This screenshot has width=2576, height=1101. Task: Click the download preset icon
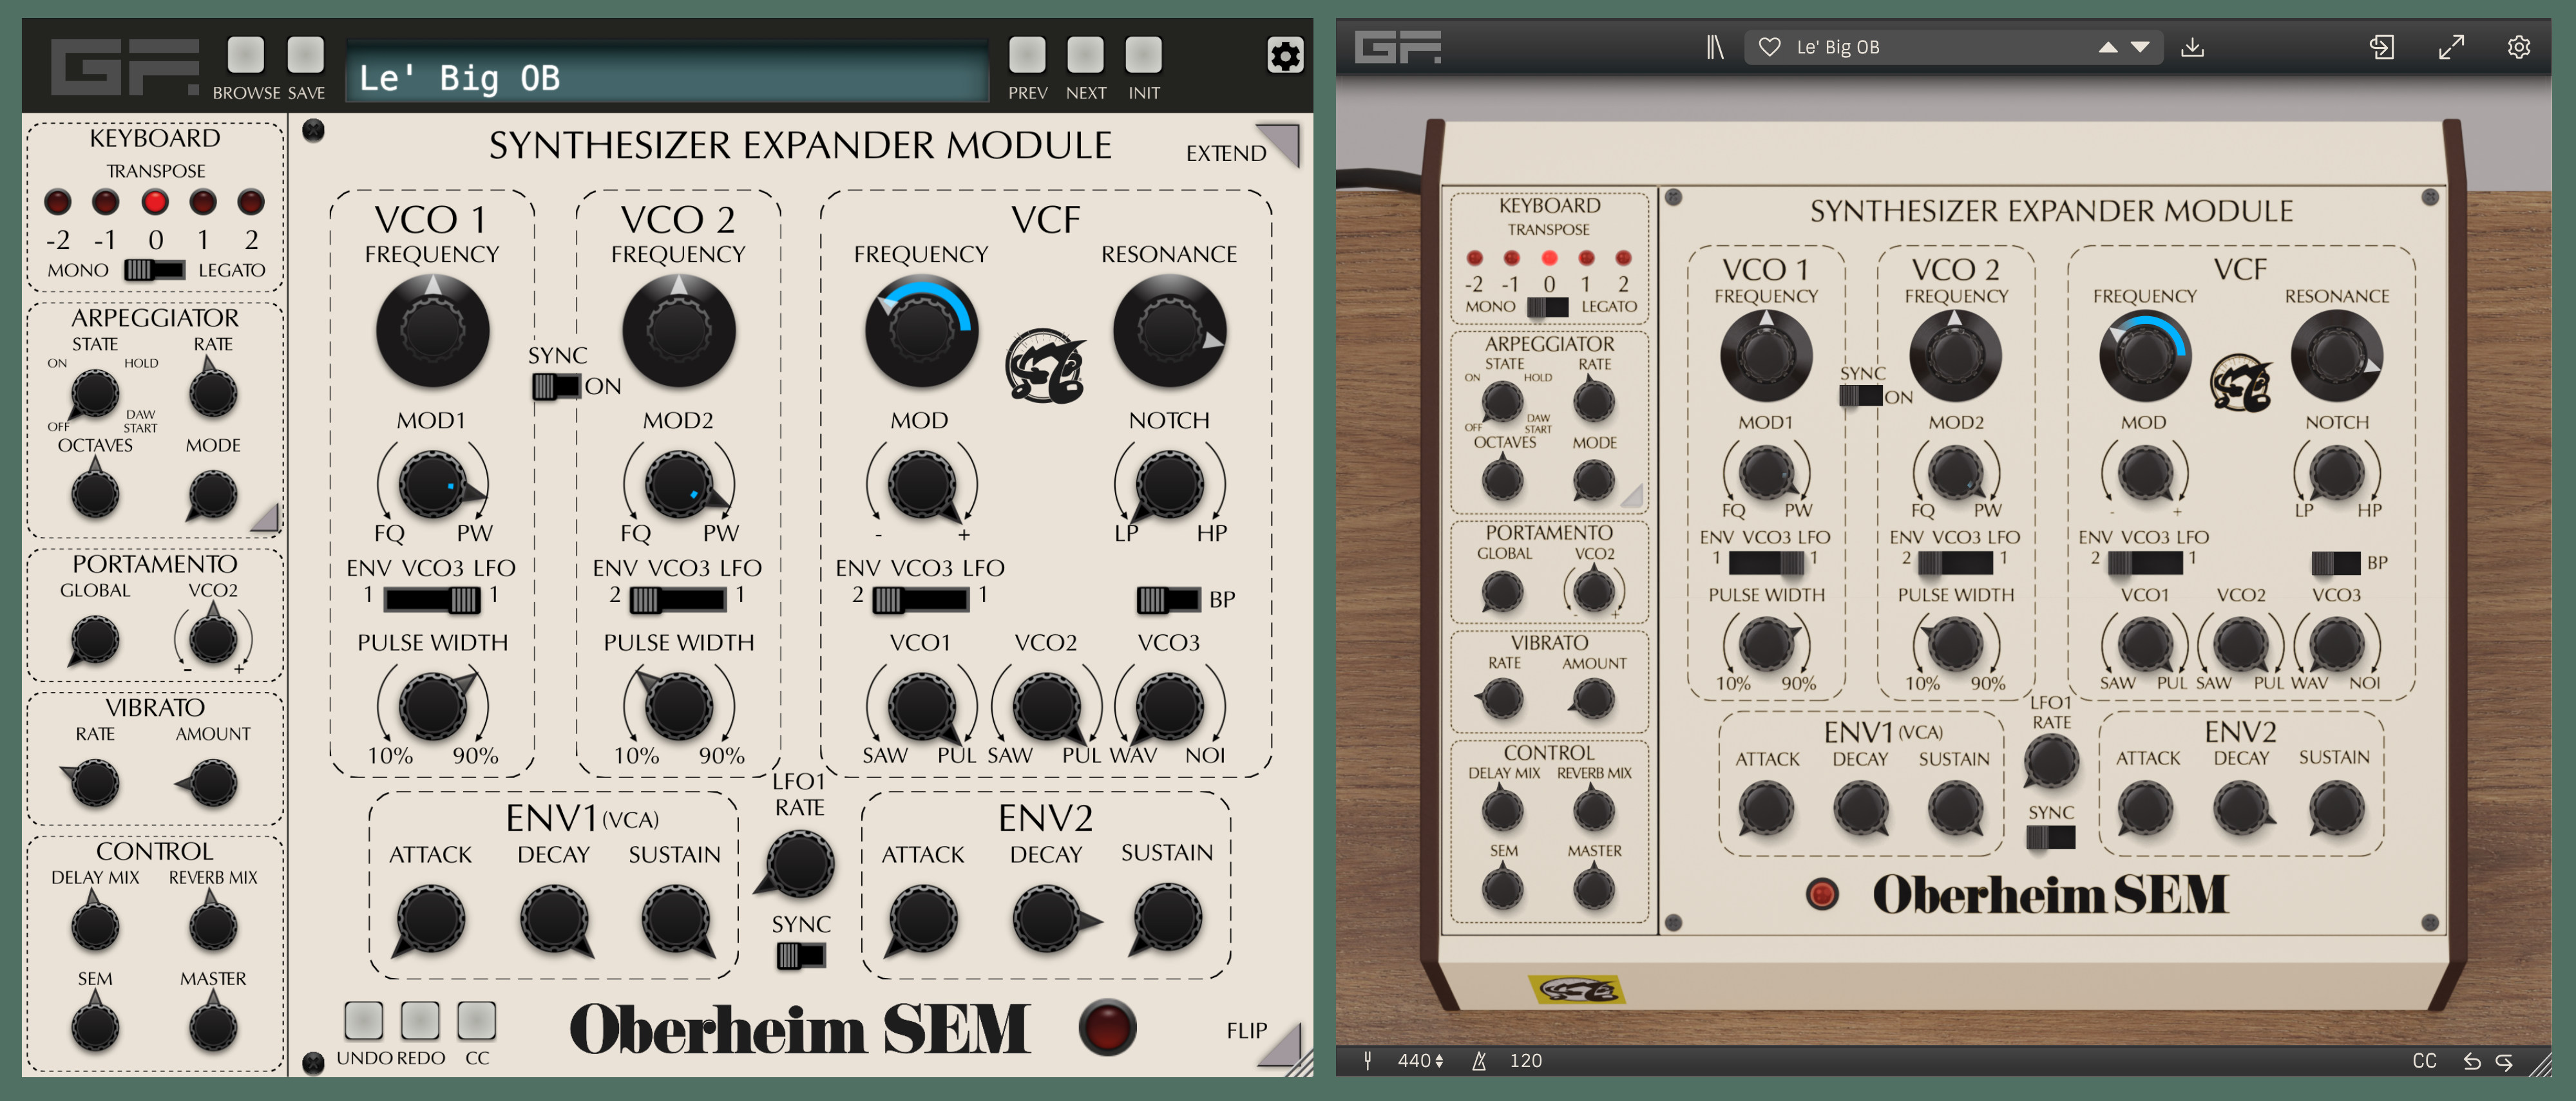[x=2192, y=47]
